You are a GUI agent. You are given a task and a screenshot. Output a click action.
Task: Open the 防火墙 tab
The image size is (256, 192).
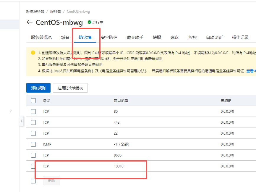point(86,37)
